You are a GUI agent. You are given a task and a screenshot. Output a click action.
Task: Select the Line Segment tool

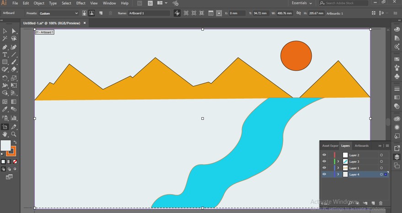tap(14, 54)
